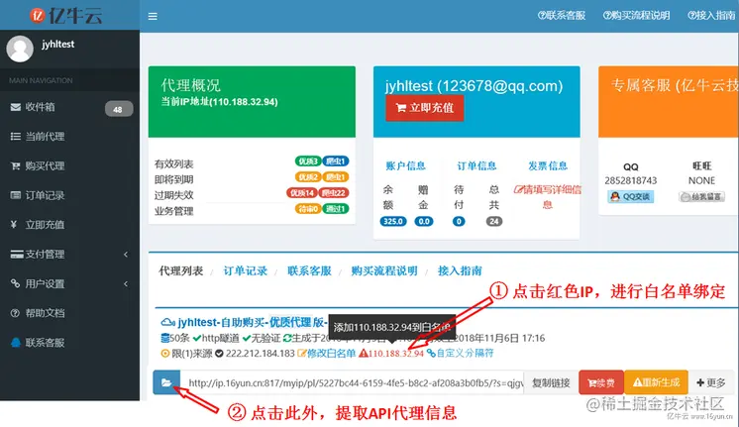The image size is (739, 427).
Task: Switch to 订单记录 breadcrumb tab
Action: tap(245, 271)
